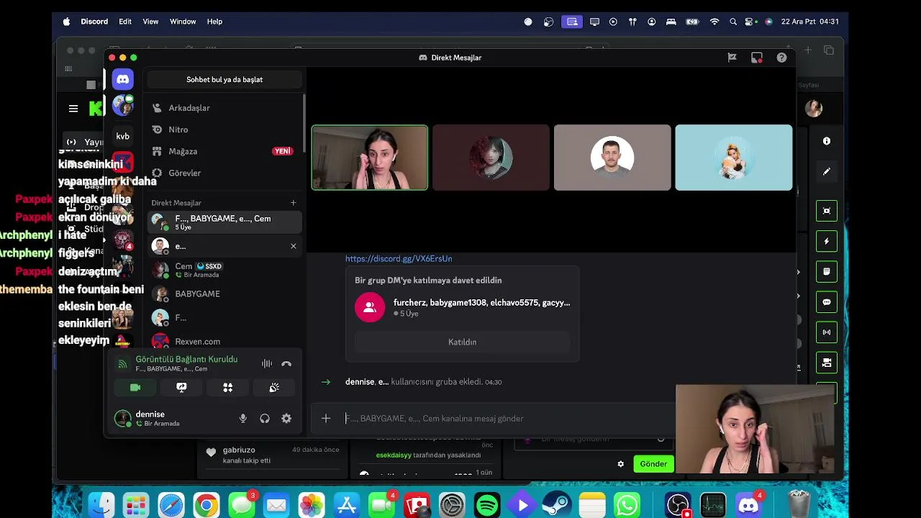Open Steam from the Dock
921x518 pixels.
click(558, 505)
